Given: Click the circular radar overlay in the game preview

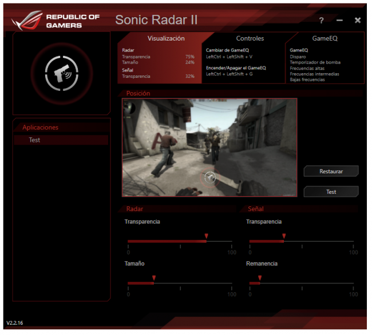Looking at the screenshot, I should pyautogui.click(x=210, y=177).
